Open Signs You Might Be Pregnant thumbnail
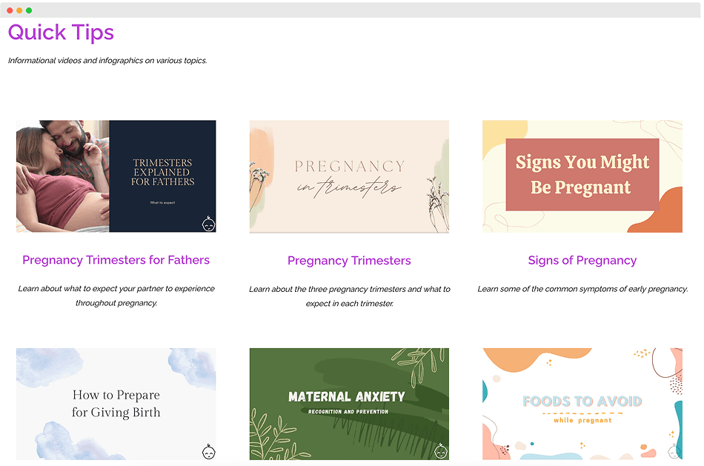The height and width of the screenshot is (466, 704). (582, 176)
